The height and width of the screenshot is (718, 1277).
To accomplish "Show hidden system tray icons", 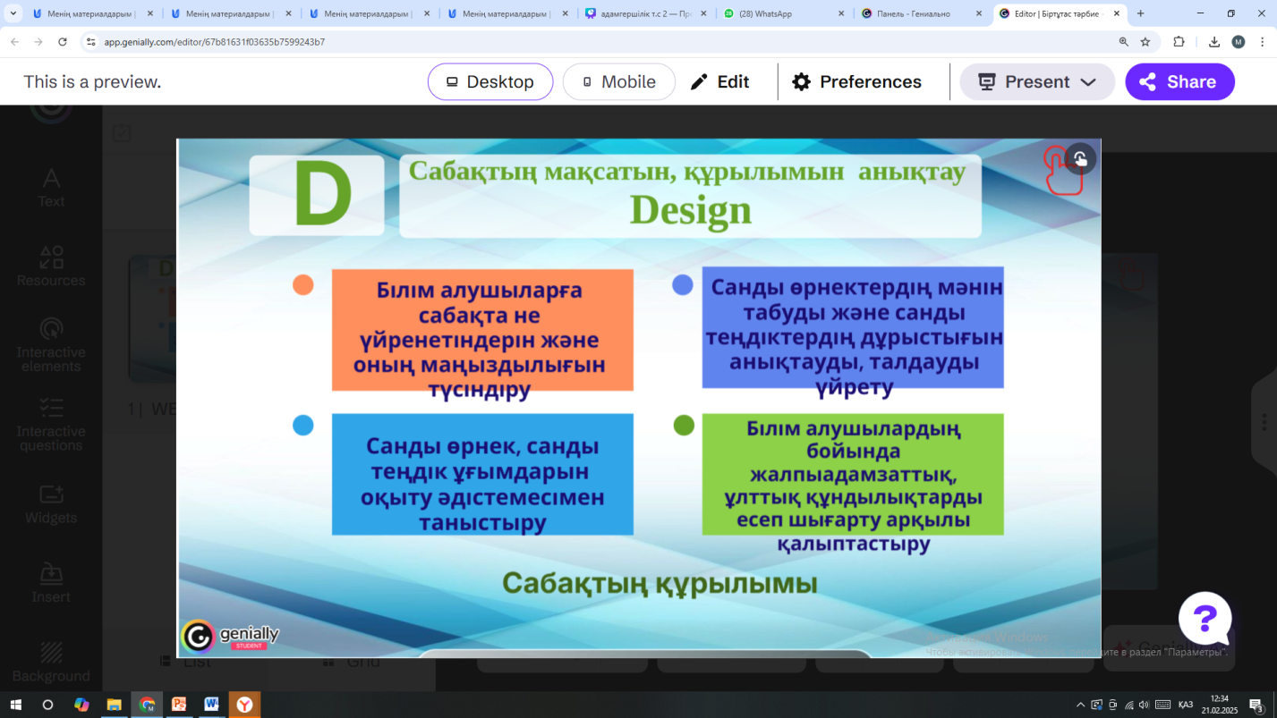I will [x=1081, y=705].
